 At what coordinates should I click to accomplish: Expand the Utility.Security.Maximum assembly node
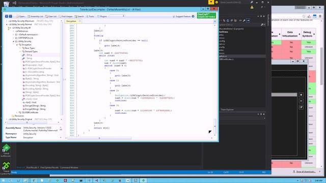[x=7, y=21]
